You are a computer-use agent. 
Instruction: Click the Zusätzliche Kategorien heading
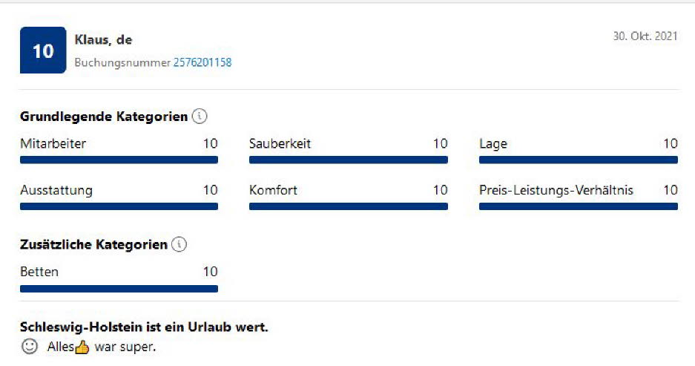coord(93,244)
